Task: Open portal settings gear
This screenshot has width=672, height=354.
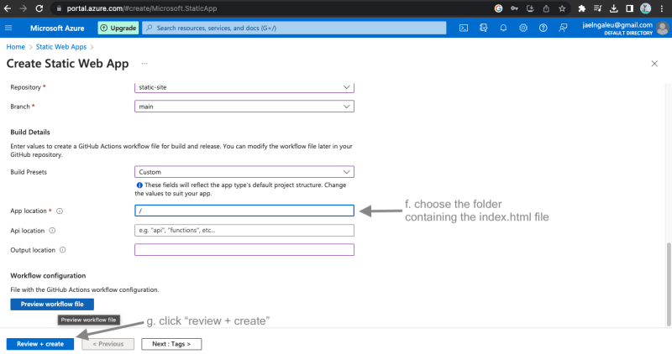Action: [x=522, y=29]
